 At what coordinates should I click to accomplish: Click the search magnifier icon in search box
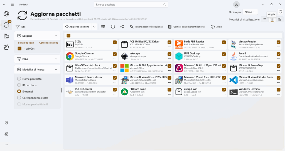(x=164, y=4)
